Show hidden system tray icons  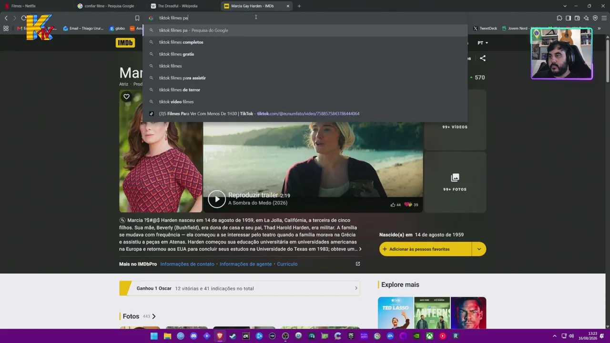pyautogui.click(x=555, y=336)
